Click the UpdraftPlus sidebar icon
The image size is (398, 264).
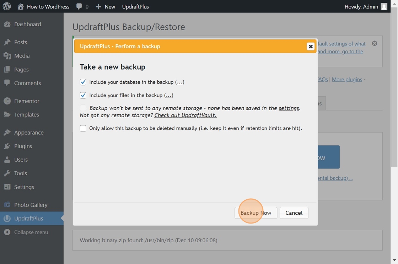[x=7, y=218]
